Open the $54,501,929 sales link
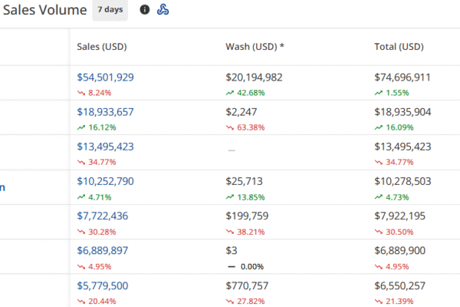Viewport: 460px width, 307px height. [106, 78]
